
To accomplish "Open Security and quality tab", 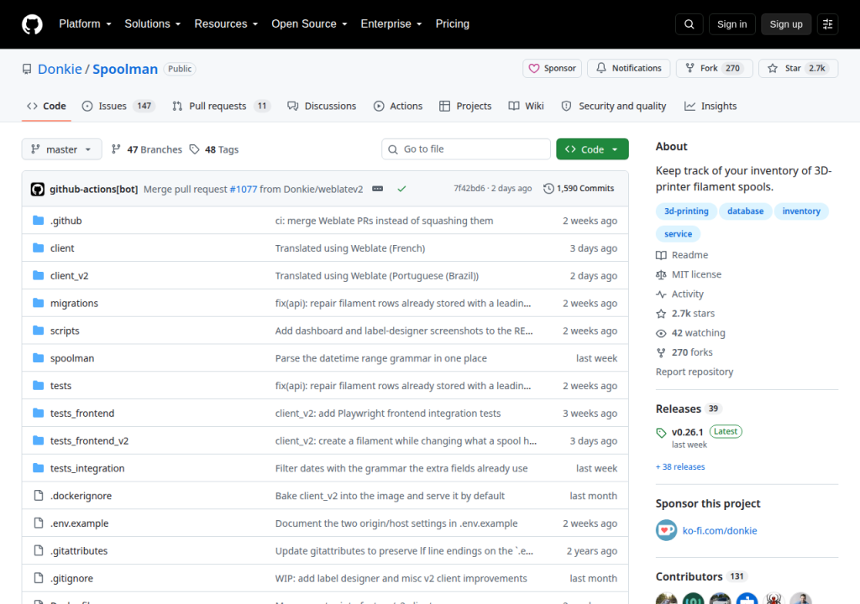I will [x=614, y=106].
